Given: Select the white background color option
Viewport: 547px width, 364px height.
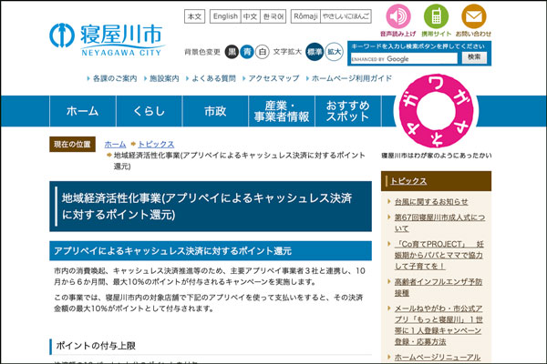Looking at the screenshot, I should pos(262,51).
